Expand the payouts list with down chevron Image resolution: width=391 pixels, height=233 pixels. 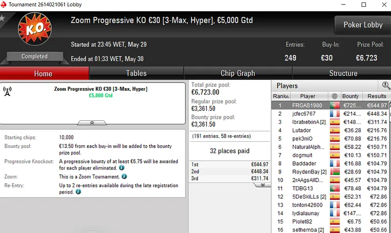click(262, 185)
